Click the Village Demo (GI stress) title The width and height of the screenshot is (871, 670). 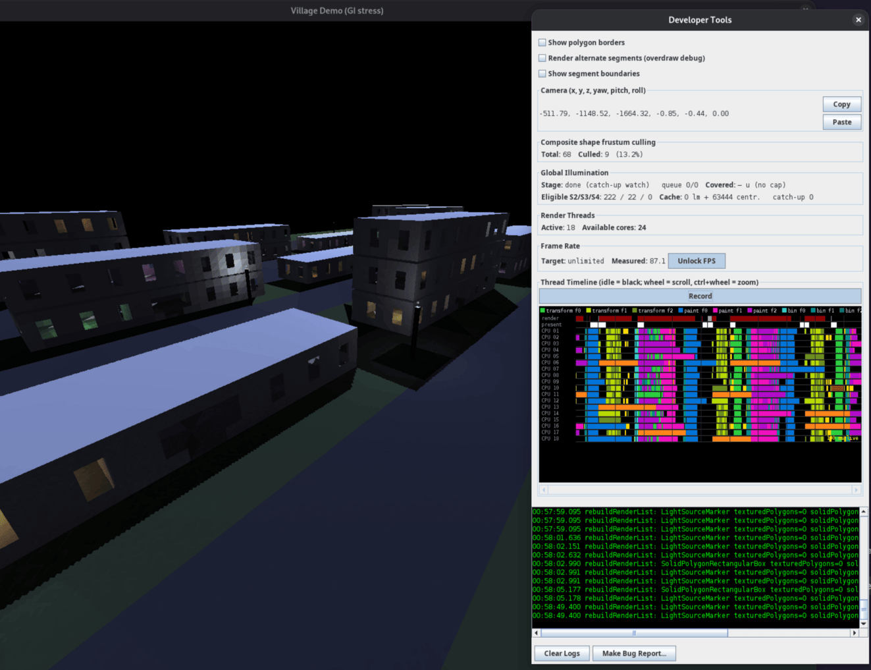tap(337, 11)
